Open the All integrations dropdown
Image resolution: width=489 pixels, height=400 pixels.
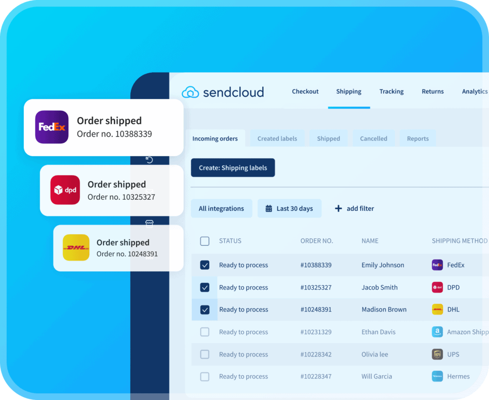point(221,208)
